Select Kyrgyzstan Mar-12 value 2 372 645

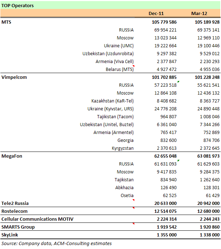coord(210,148)
